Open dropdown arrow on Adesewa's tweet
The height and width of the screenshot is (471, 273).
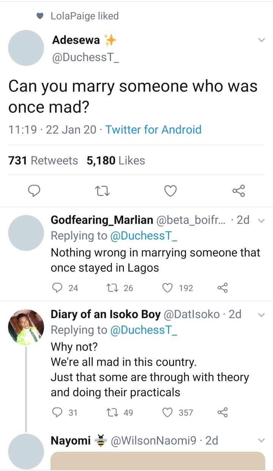point(261,40)
